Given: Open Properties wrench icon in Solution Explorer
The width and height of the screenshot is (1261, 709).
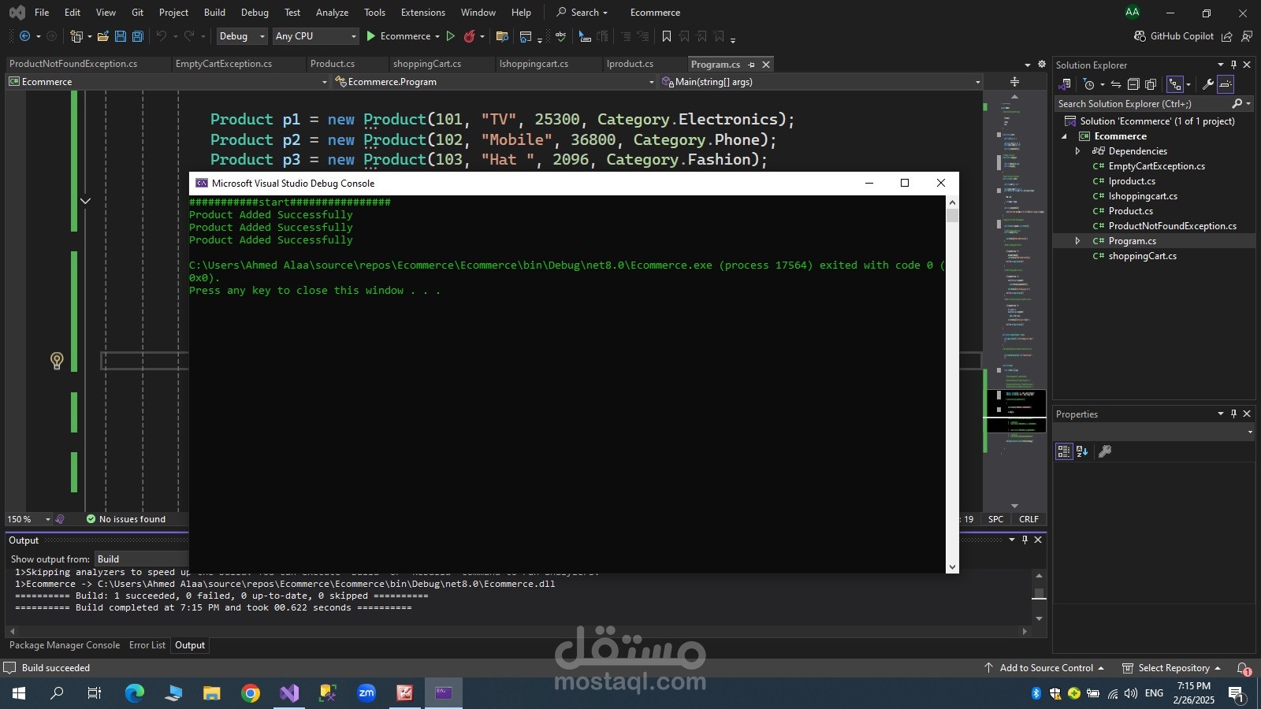Looking at the screenshot, I should click(1207, 84).
